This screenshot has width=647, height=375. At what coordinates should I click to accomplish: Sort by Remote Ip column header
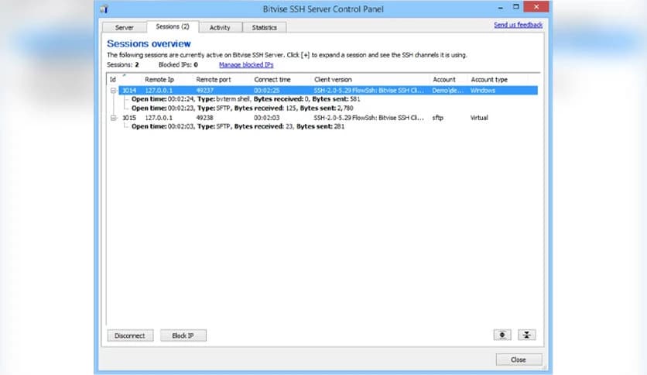(159, 79)
